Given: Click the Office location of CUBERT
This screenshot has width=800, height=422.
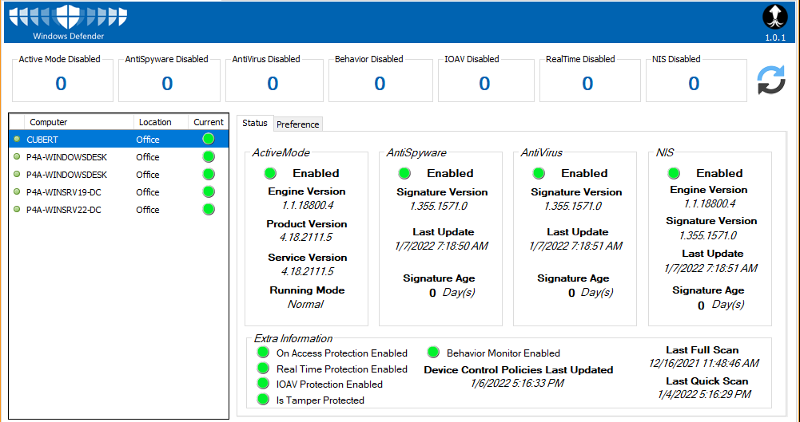Looking at the screenshot, I should pyautogui.click(x=148, y=140).
